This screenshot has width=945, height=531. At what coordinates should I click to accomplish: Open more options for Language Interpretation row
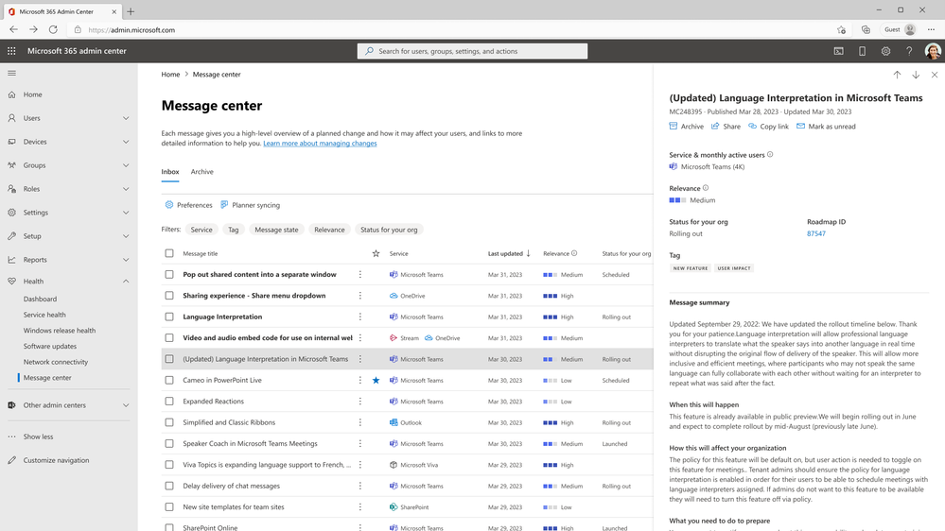(360, 317)
